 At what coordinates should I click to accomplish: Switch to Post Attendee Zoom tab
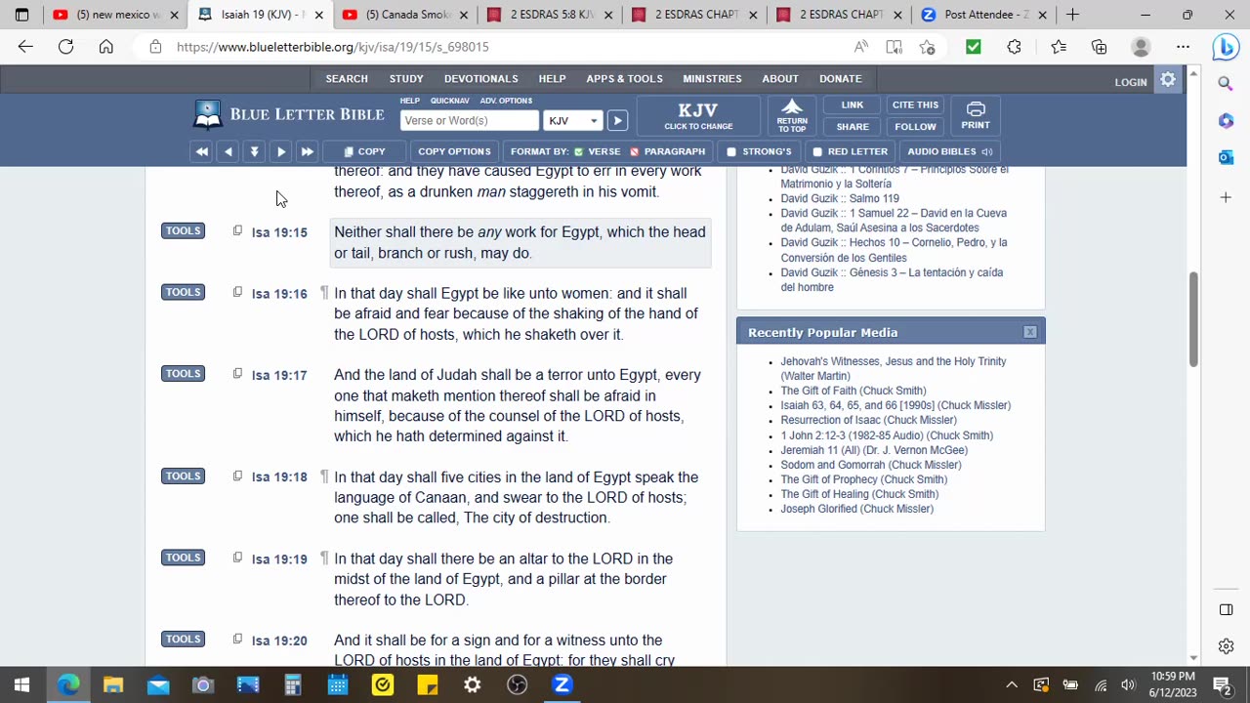(x=986, y=15)
